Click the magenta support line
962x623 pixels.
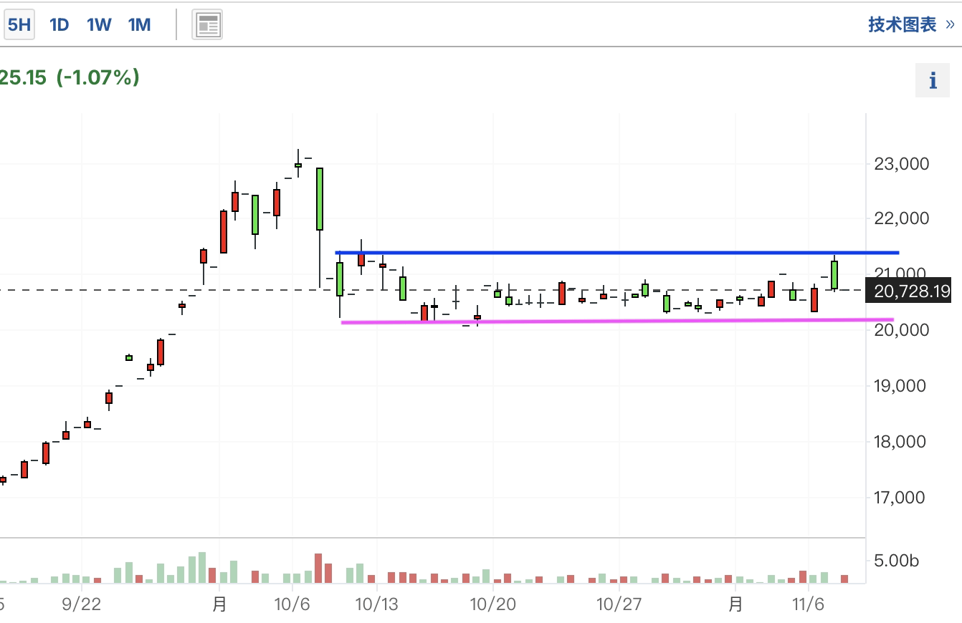(617, 321)
